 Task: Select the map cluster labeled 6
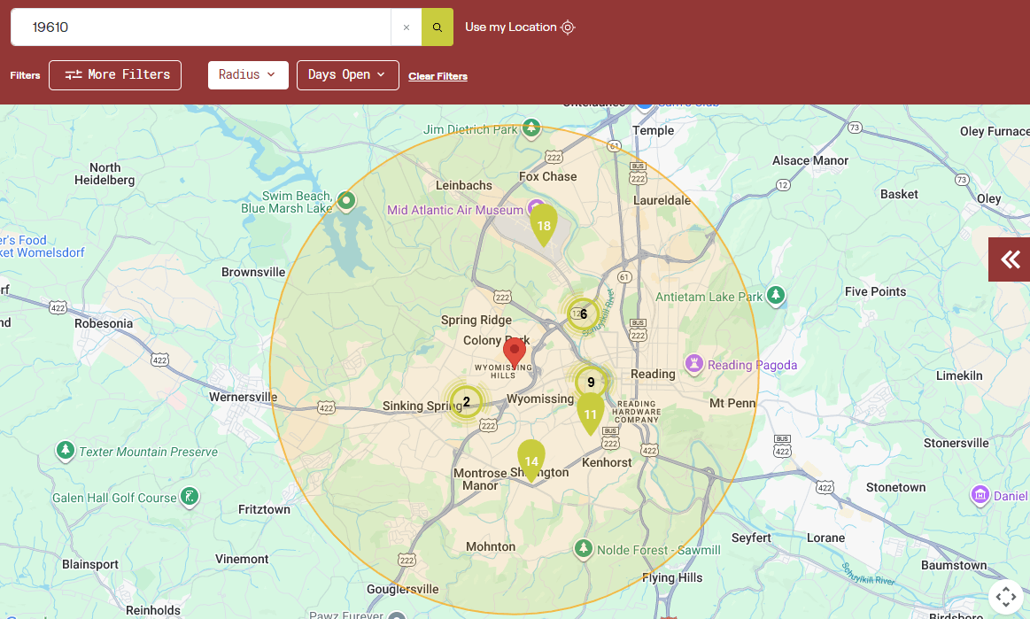pos(583,313)
